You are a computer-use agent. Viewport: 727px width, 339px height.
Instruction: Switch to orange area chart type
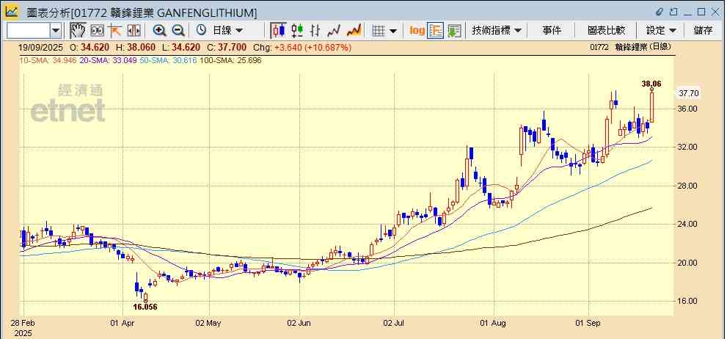click(x=354, y=31)
